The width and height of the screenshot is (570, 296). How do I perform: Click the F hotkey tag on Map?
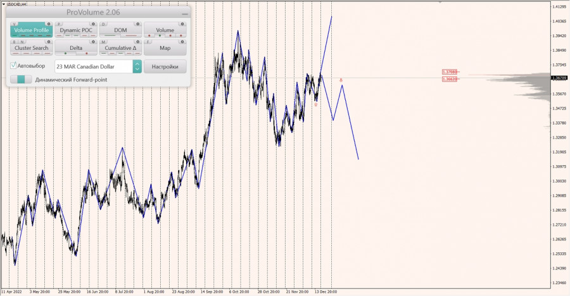coord(148,42)
